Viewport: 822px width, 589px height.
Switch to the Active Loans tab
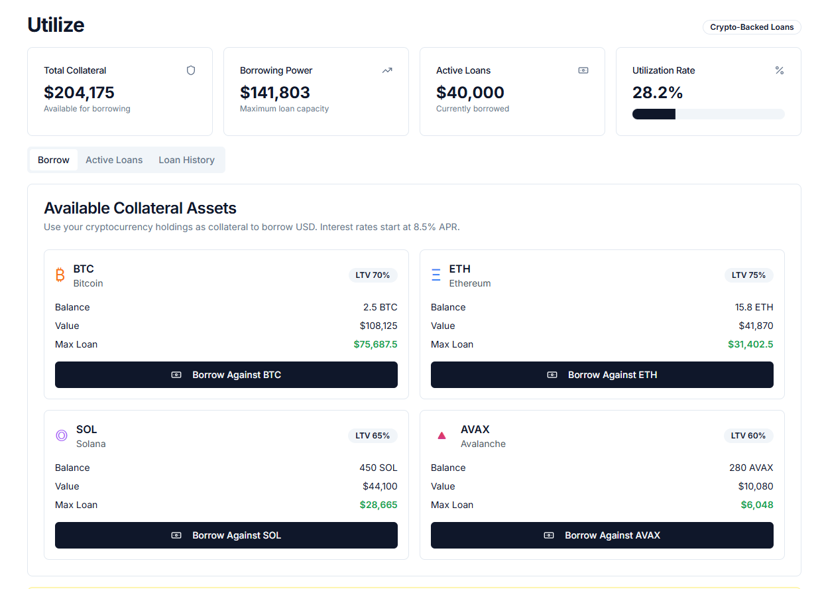tap(114, 160)
